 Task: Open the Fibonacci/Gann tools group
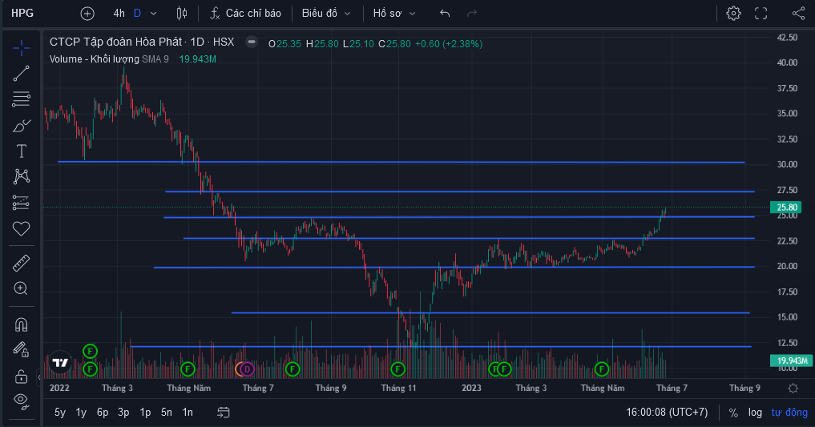click(x=22, y=99)
